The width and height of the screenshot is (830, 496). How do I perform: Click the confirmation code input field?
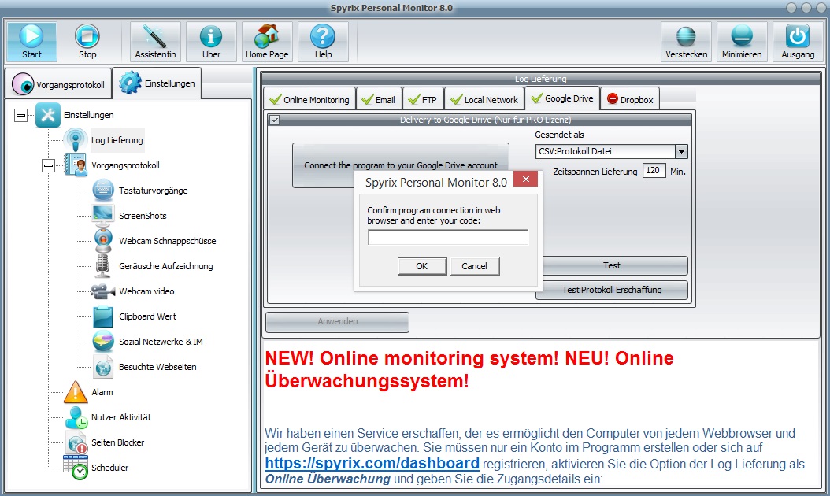(448, 237)
